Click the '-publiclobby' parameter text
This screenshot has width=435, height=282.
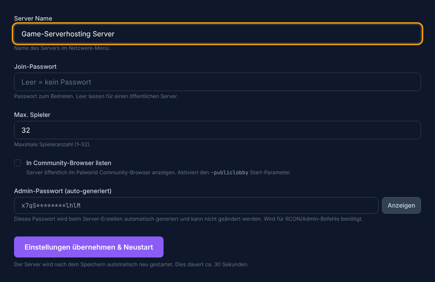pyautogui.click(x=229, y=173)
